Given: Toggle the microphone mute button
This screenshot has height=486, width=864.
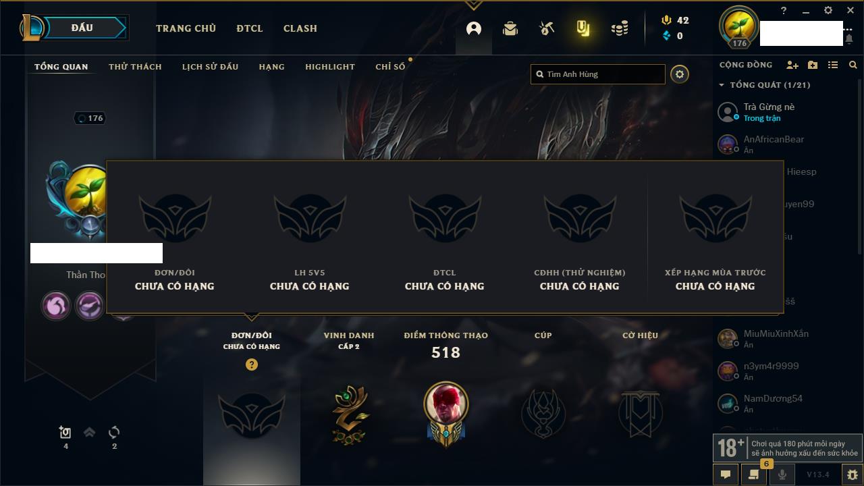Looking at the screenshot, I should tap(782, 475).
